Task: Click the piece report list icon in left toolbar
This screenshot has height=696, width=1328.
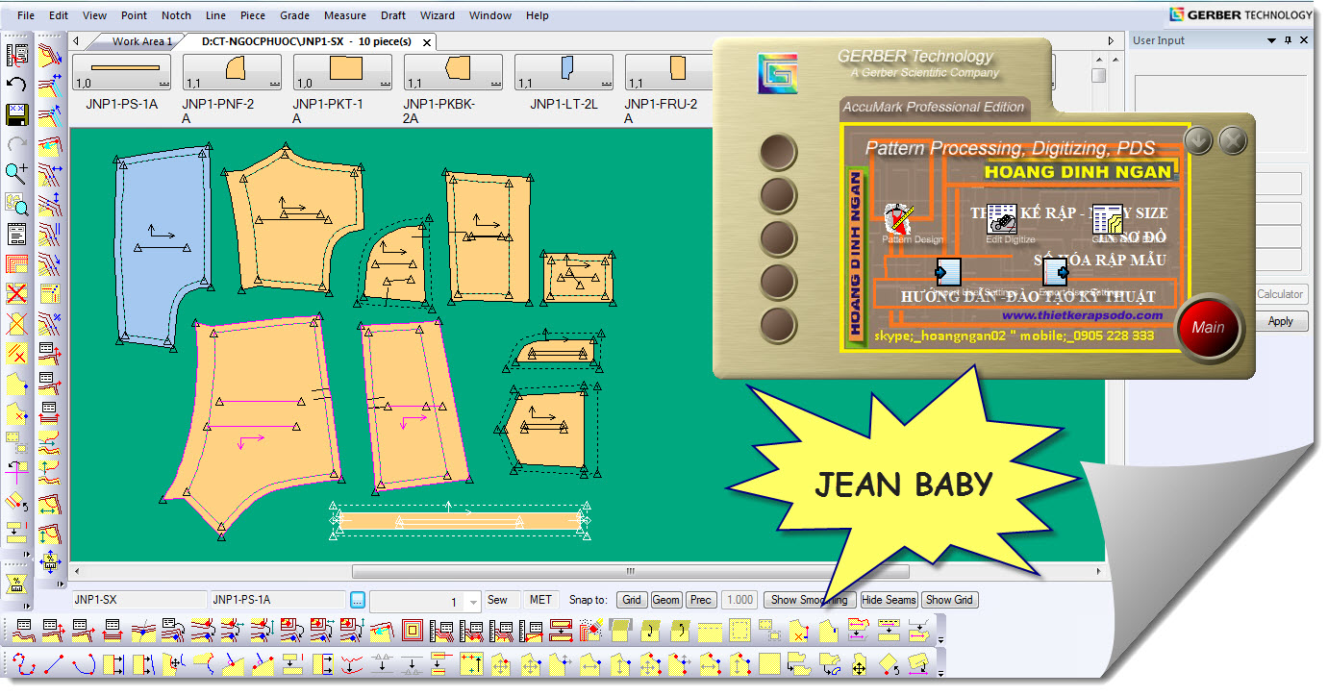Action: 16,234
